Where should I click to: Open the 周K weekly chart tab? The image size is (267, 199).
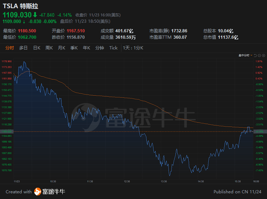[49, 48]
